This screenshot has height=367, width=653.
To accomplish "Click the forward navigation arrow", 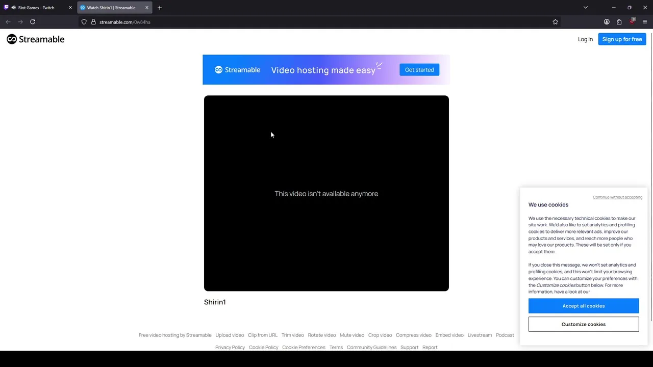I will 20,22.
